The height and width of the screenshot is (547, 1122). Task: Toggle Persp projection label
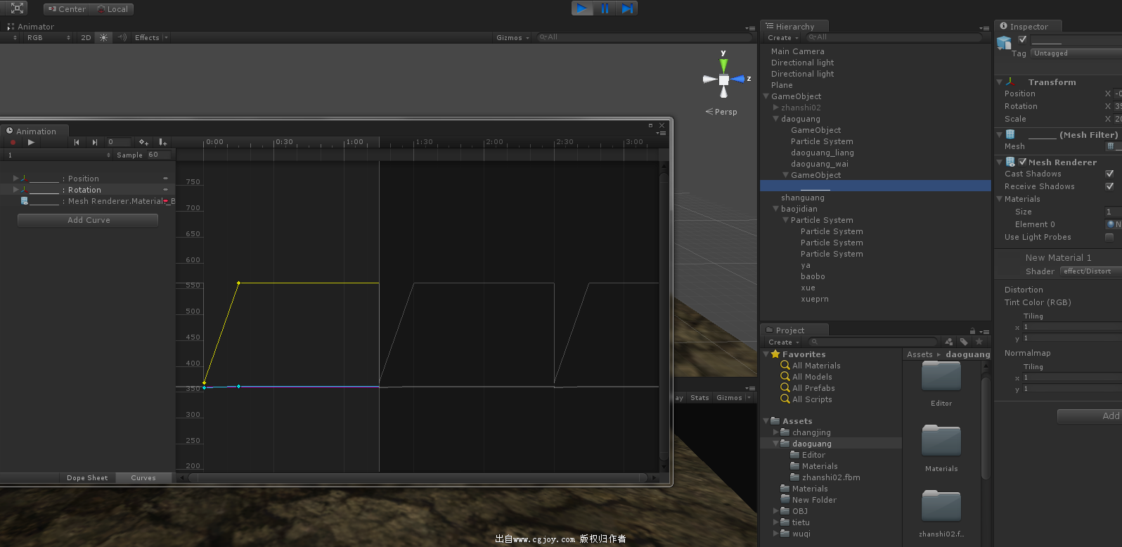[x=722, y=112]
